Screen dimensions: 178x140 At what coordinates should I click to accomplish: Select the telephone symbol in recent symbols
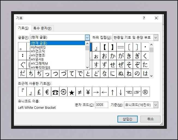tap(55, 92)
